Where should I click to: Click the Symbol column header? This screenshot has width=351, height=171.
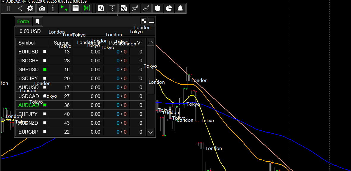coord(27,43)
